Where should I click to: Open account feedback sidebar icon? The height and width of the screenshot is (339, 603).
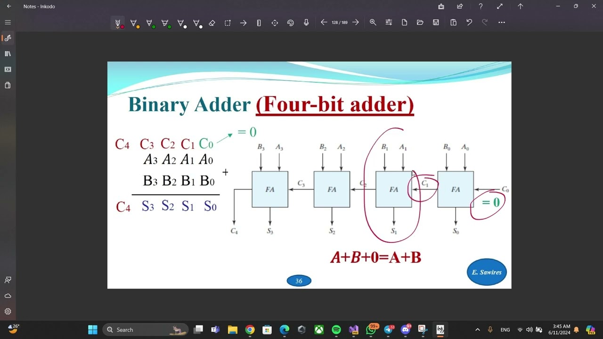(8, 280)
